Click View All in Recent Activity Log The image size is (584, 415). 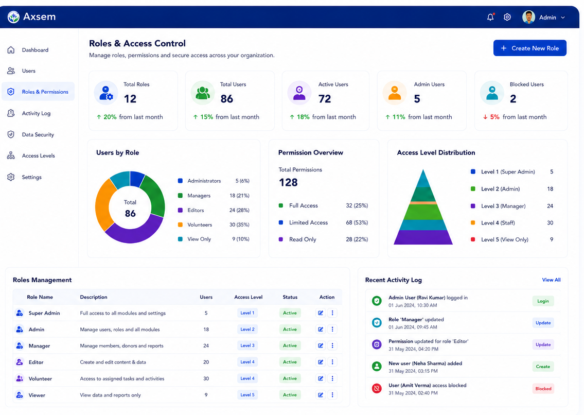click(551, 280)
